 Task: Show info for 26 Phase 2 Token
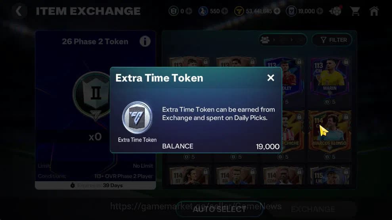(x=145, y=42)
